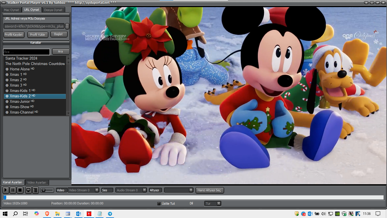The height and width of the screenshot is (218, 387).
Task: Open the Outlook taskbar app
Action: (x=78, y=214)
